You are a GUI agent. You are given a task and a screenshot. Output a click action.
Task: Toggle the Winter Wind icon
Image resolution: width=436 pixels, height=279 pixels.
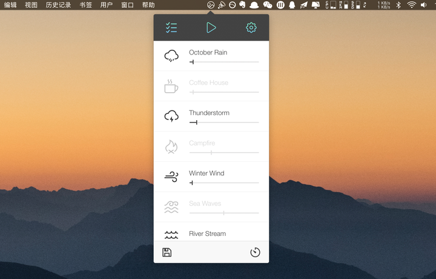click(171, 176)
